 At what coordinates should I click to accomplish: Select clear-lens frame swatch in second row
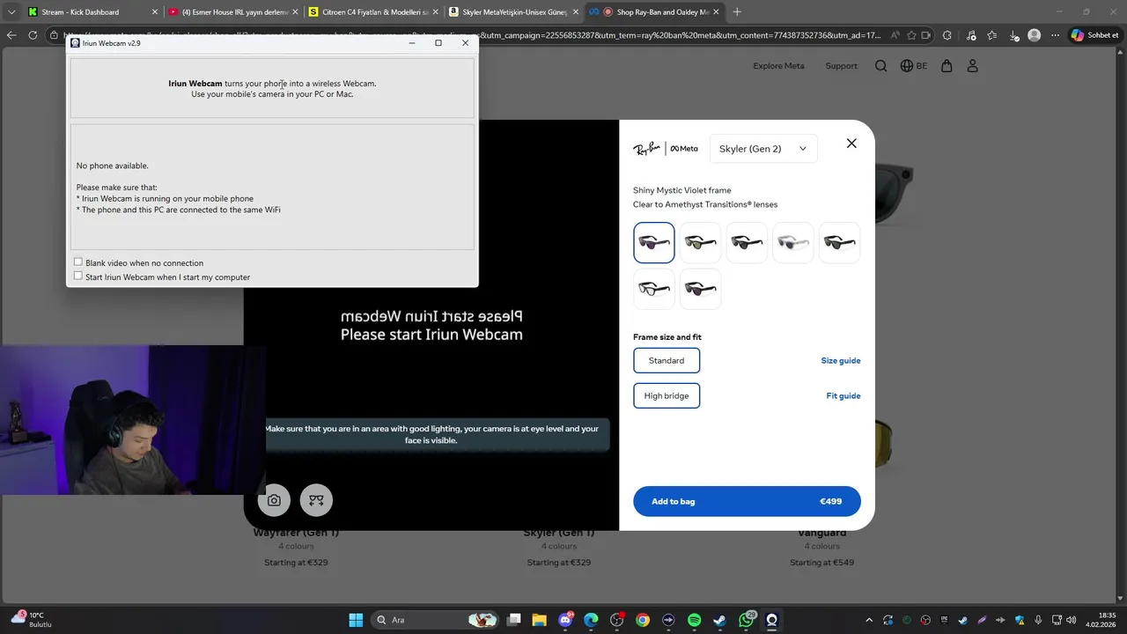[654, 289]
